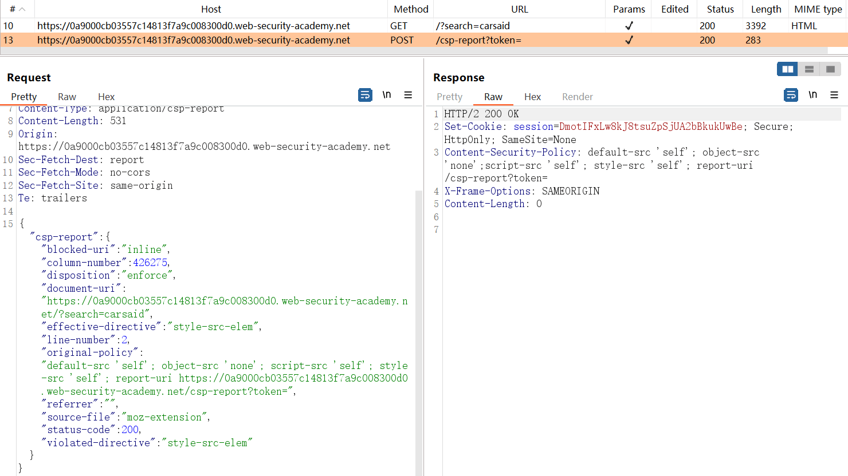Select the side-by-side layout icon
This screenshot has width=848, height=476.
[788, 69]
